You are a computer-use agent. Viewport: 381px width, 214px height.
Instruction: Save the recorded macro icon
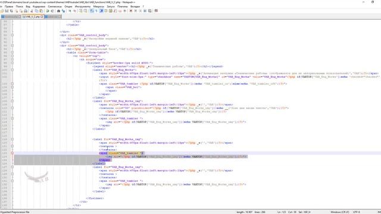pos(149,11)
